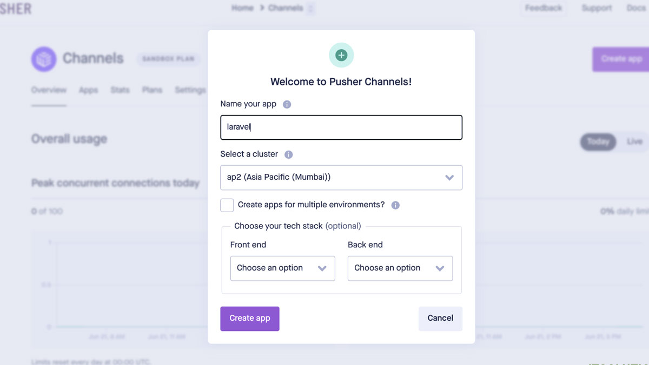Open the ap2 Asia Pacific Mumbai cluster dropdown
The height and width of the screenshot is (365, 649).
[341, 178]
